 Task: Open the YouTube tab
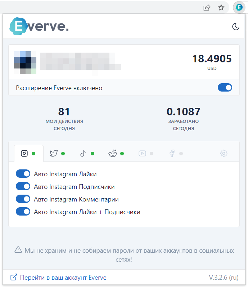pyautogui.click(x=146, y=153)
